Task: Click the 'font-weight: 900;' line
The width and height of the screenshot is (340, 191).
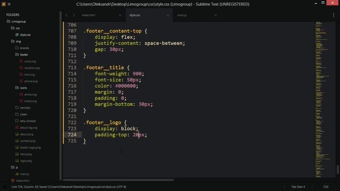Action: (x=119, y=74)
